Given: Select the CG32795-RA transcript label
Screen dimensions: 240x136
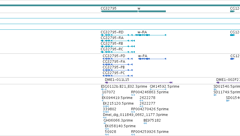Looking at the screenshot, I should pyautogui.click(x=112, y=38).
